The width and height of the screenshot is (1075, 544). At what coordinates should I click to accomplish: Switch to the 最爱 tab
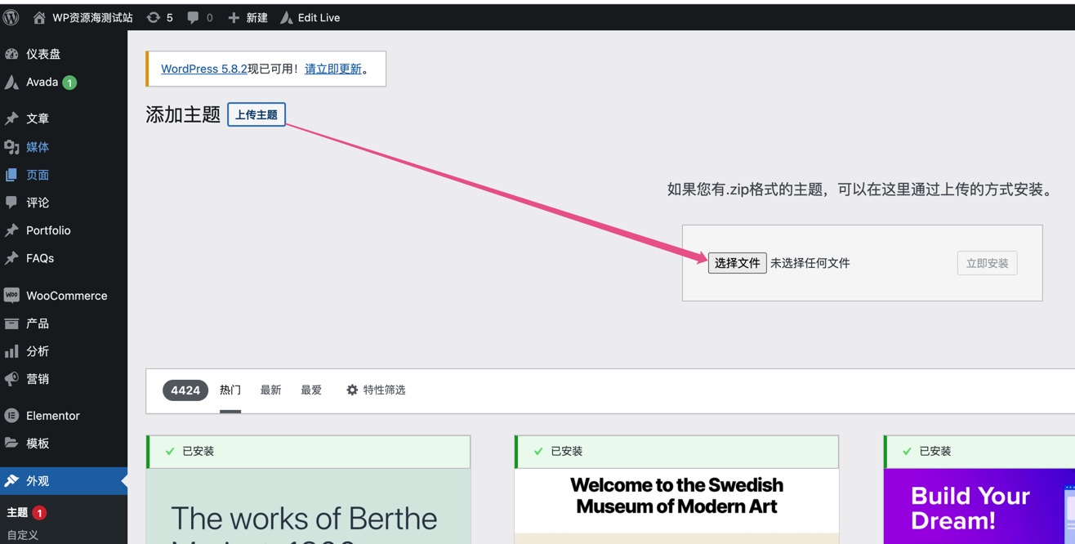click(x=311, y=390)
